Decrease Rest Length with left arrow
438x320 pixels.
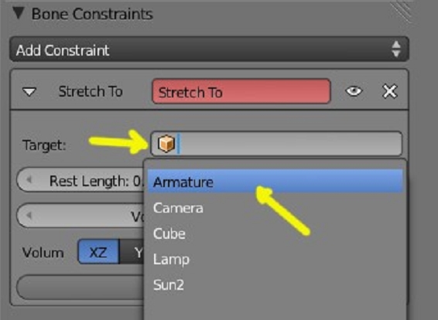pos(29,180)
